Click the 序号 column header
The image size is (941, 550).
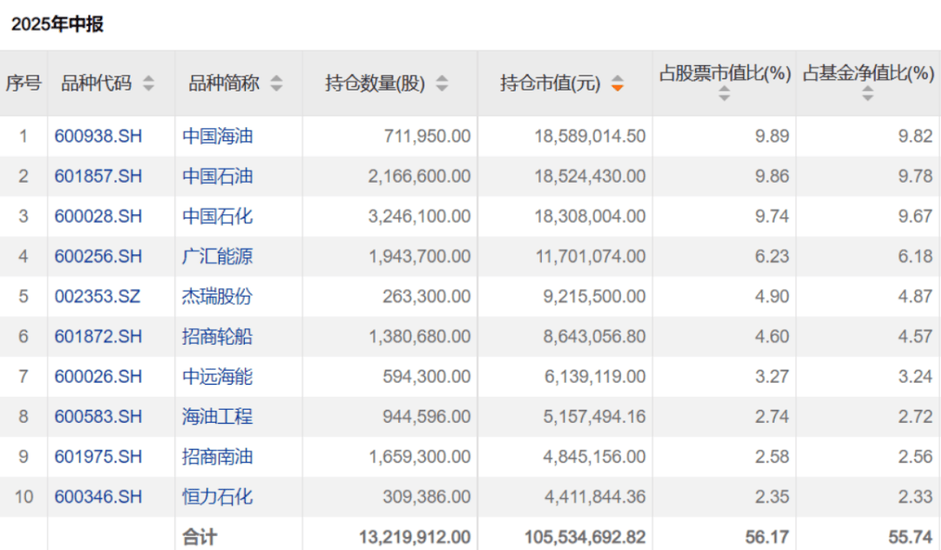tap(24, 83)
